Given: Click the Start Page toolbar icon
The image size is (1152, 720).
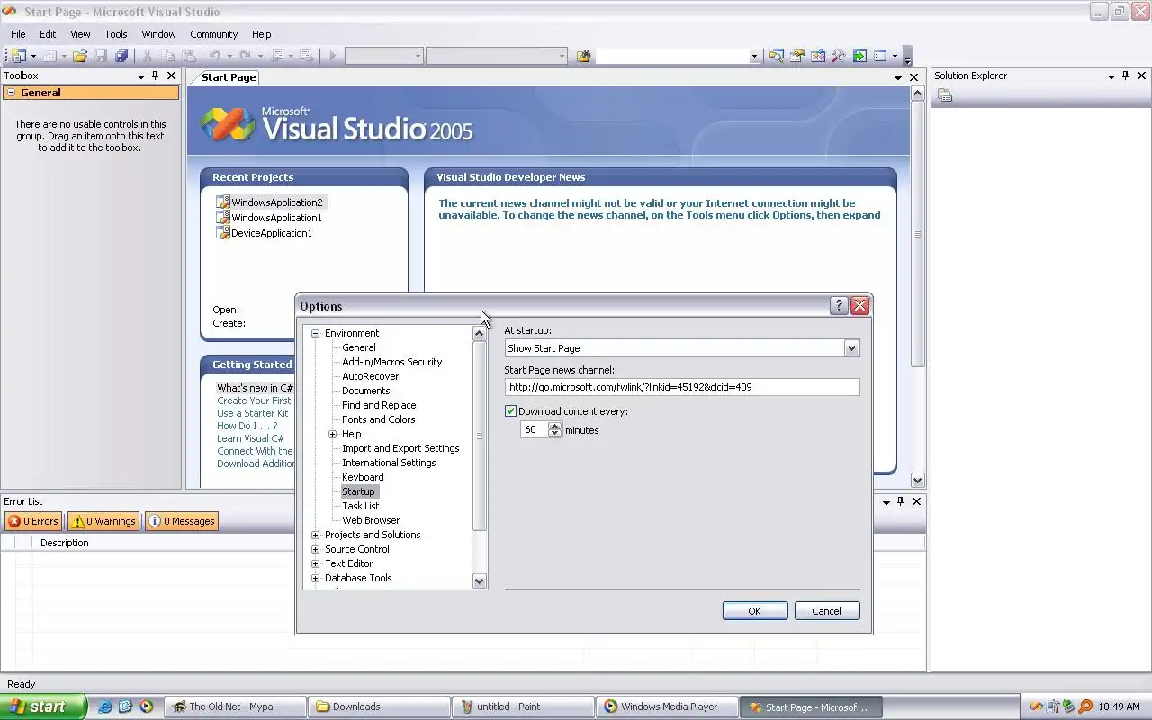Looking at the screenshot, I should [x=859, y=56].
